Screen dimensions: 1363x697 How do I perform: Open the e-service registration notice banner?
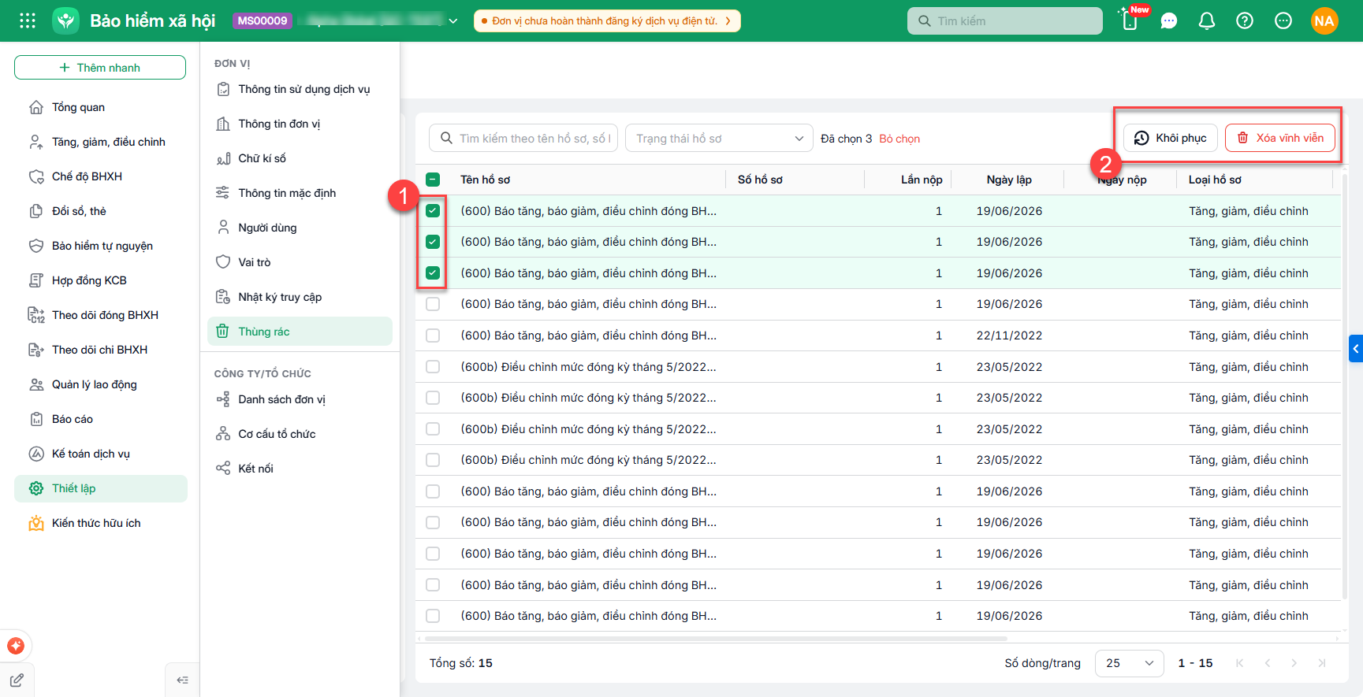tap(607, 21)
